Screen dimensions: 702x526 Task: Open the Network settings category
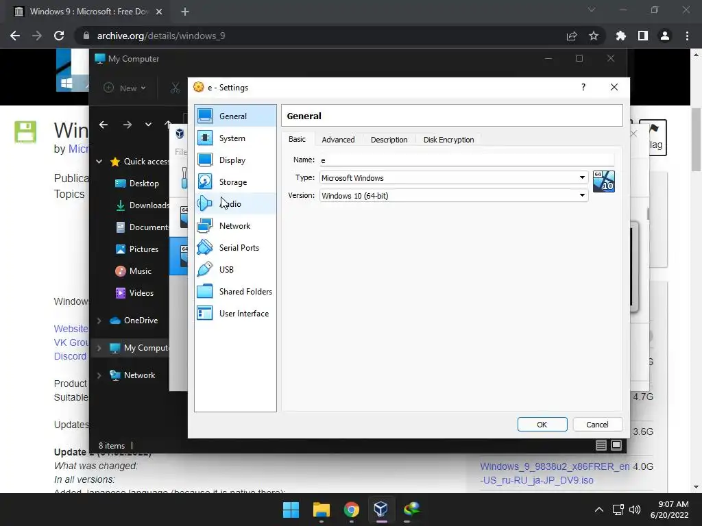click(x=235, y=226)
